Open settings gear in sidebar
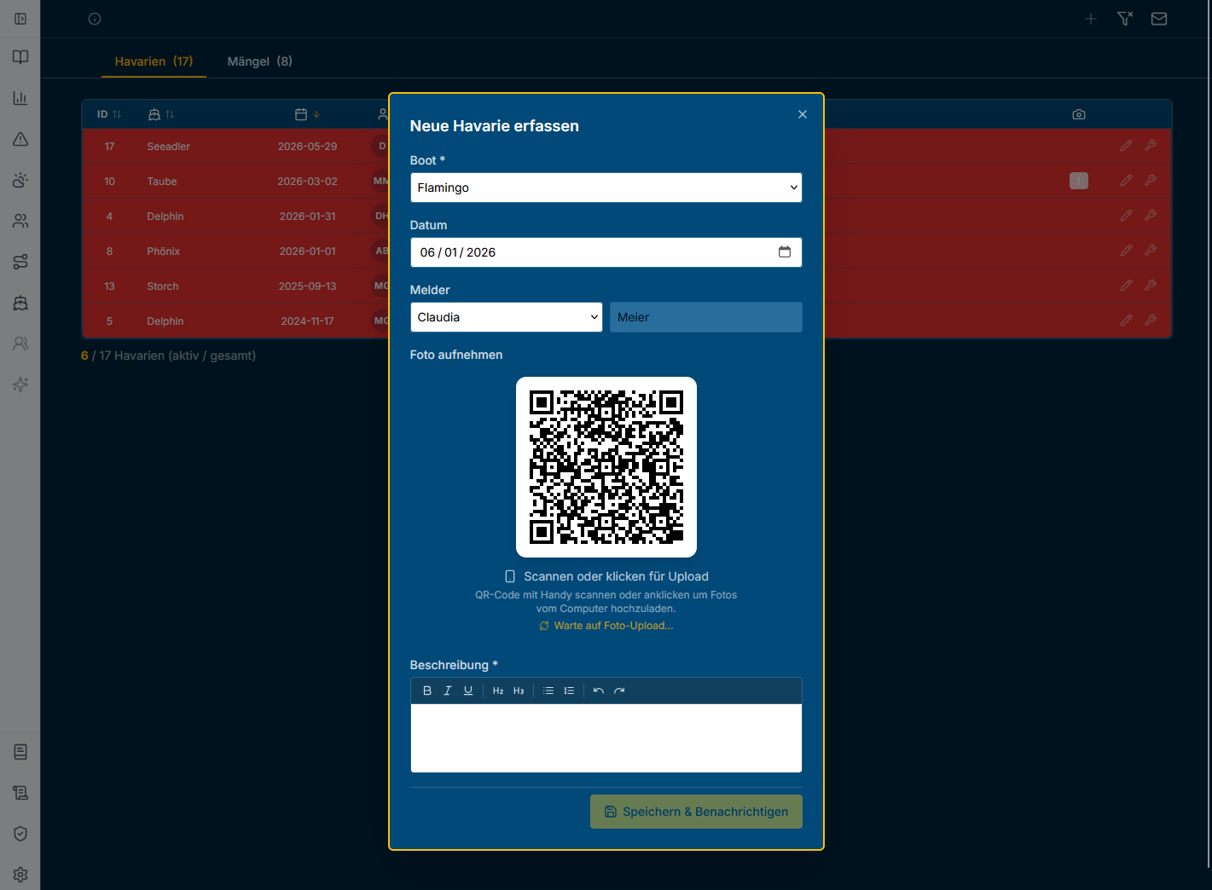This screenshot has height=890, width=1212. click(x=20, y=875)
